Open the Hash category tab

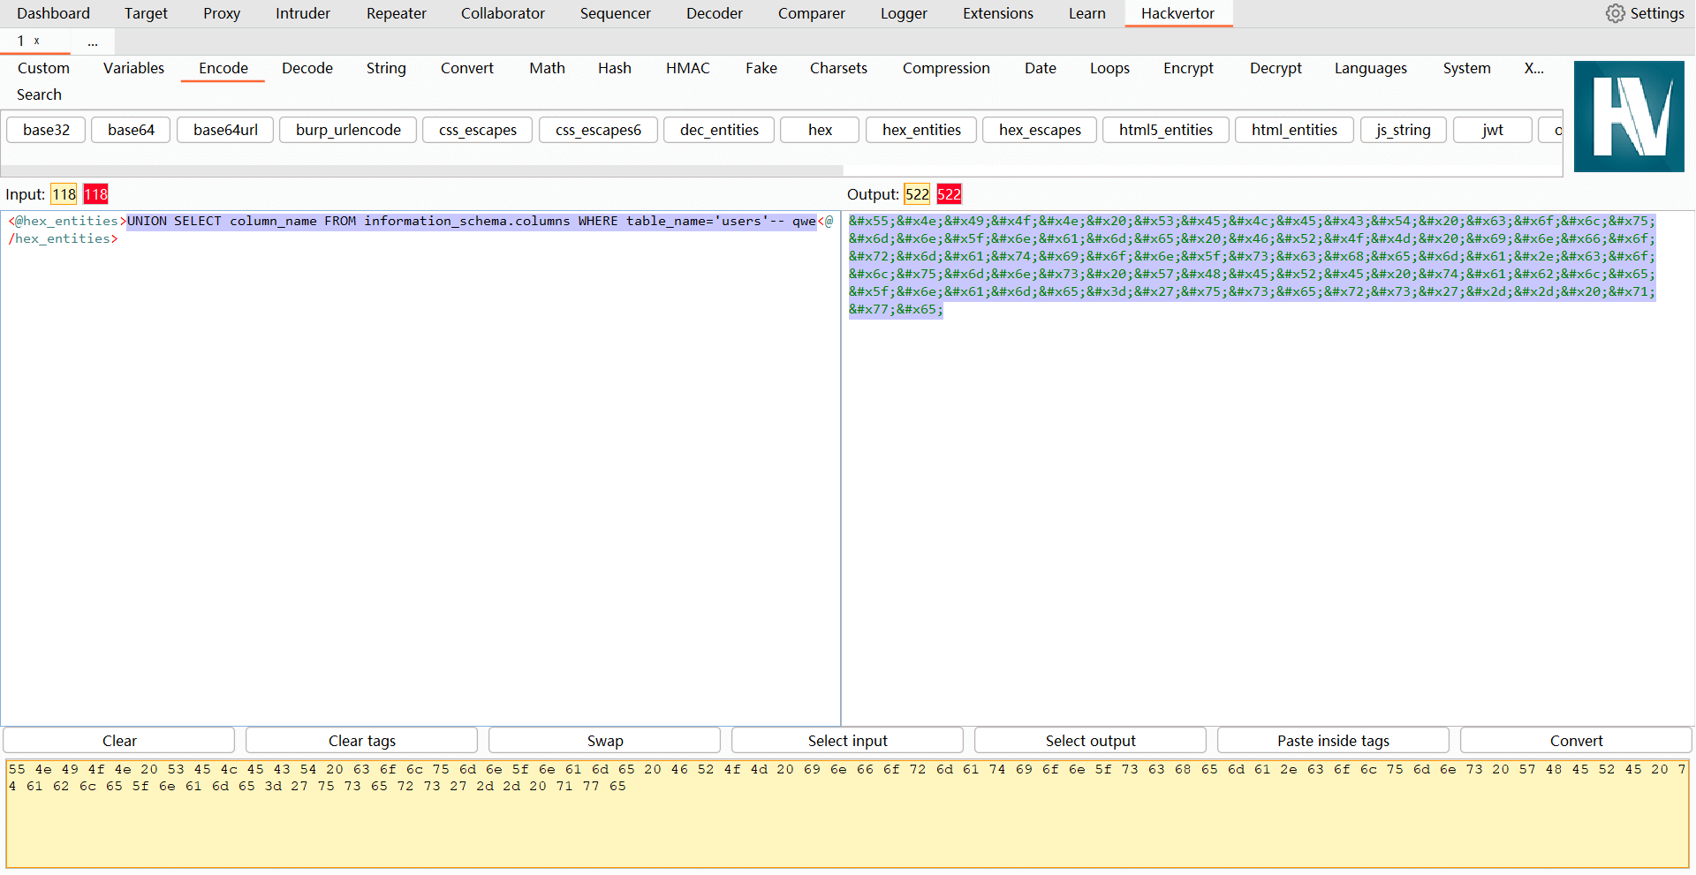pyautogui.click(x=614, y=68)
